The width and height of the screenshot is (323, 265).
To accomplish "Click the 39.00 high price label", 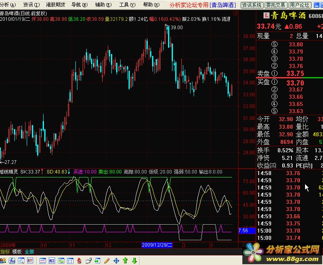I will pos(177,28).
